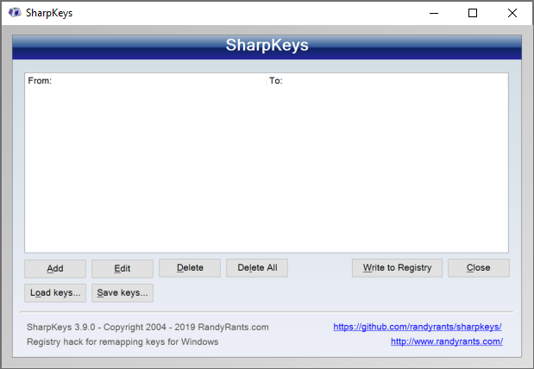Close the window with the X button
Screen dimensions: 534x369
[x=512, y=13]
